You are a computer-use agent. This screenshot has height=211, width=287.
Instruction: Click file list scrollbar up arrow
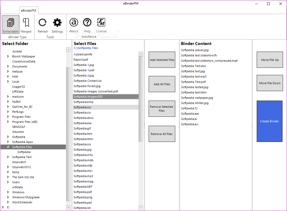pos(141,54)
